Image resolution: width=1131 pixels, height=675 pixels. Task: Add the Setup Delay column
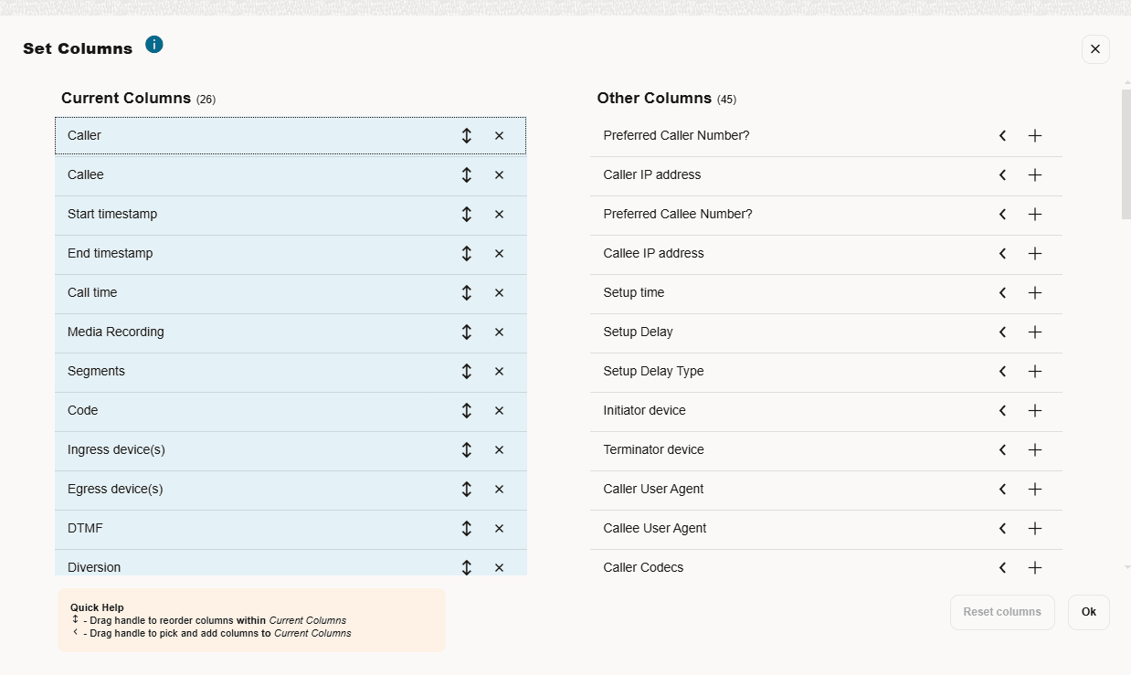tap(1034, 332)
